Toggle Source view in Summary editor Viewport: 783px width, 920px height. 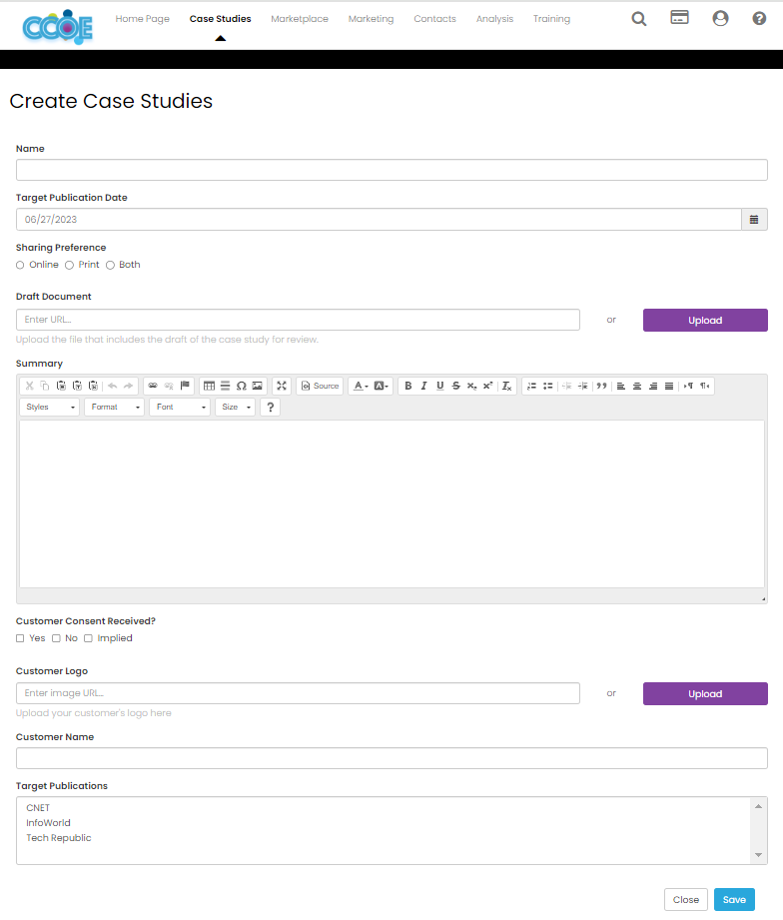(321, 386)
